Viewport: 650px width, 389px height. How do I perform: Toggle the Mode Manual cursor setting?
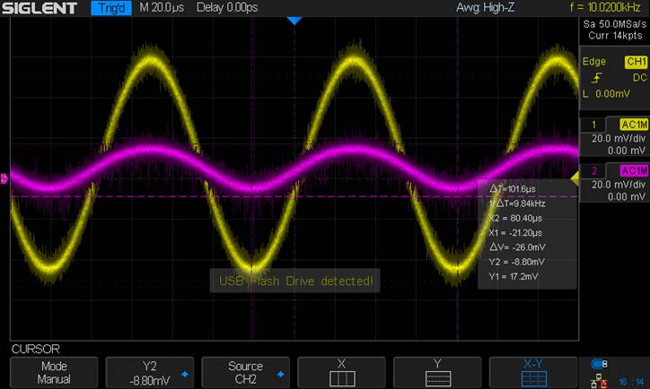click(54, 373)
